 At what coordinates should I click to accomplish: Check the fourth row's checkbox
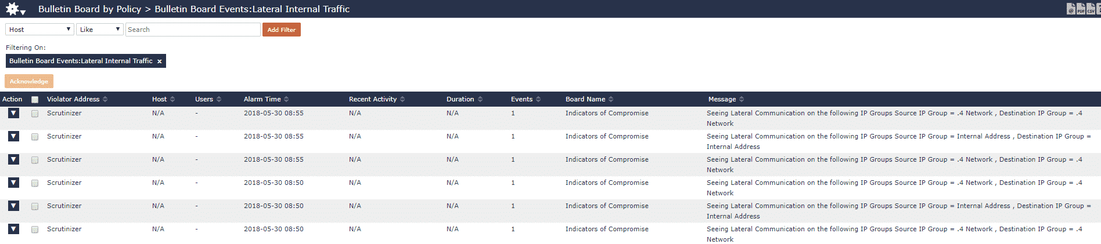[x=35, y=183]
